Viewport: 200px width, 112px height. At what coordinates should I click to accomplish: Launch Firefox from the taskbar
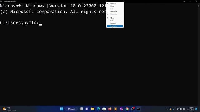click(x=110, y=109)
